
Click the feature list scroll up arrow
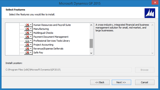coord(91,25)
